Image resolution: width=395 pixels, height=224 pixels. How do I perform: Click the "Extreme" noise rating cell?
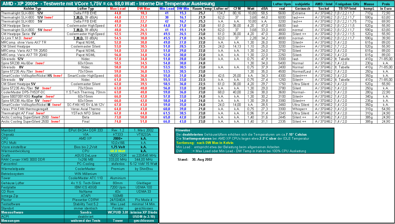coord(299,13)
